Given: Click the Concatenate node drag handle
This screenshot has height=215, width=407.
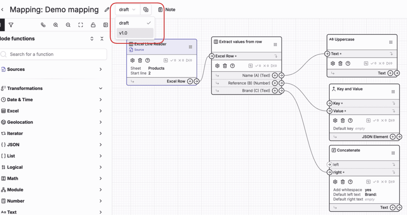Looking at the screenshot, I should point(393,153).
